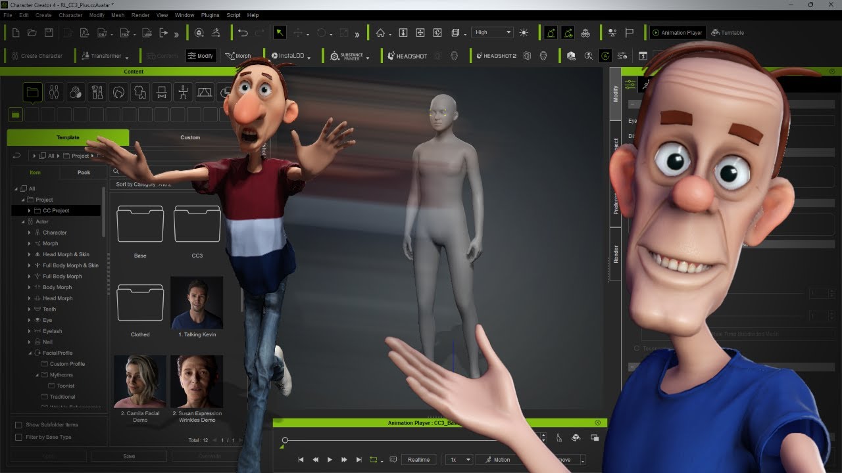Select the Camila Facial Demo thumbnail

coord(140,382)
